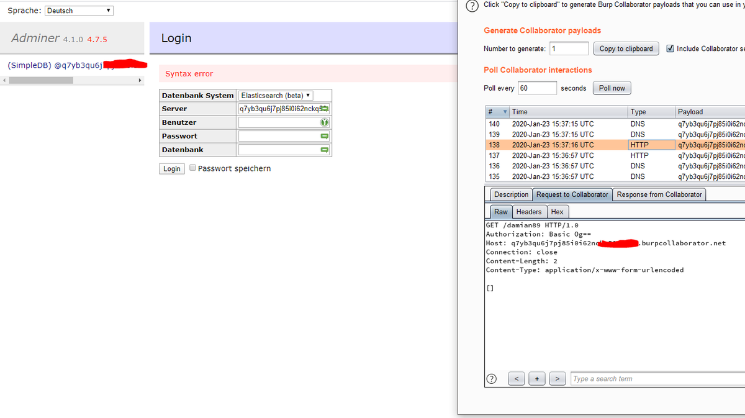Select DNS interaction row 135
This screenshot has height=418, width=745.
point(615,176)
